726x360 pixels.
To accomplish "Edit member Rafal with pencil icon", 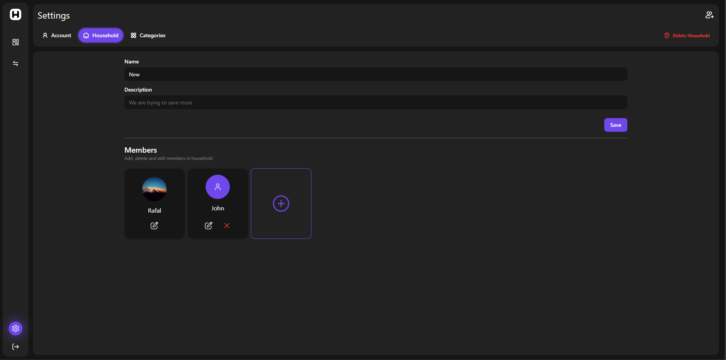I will tap(154, 226).
